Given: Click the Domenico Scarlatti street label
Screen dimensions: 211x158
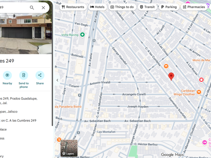Looking at the screenshot, I should (x=177, y=108).
